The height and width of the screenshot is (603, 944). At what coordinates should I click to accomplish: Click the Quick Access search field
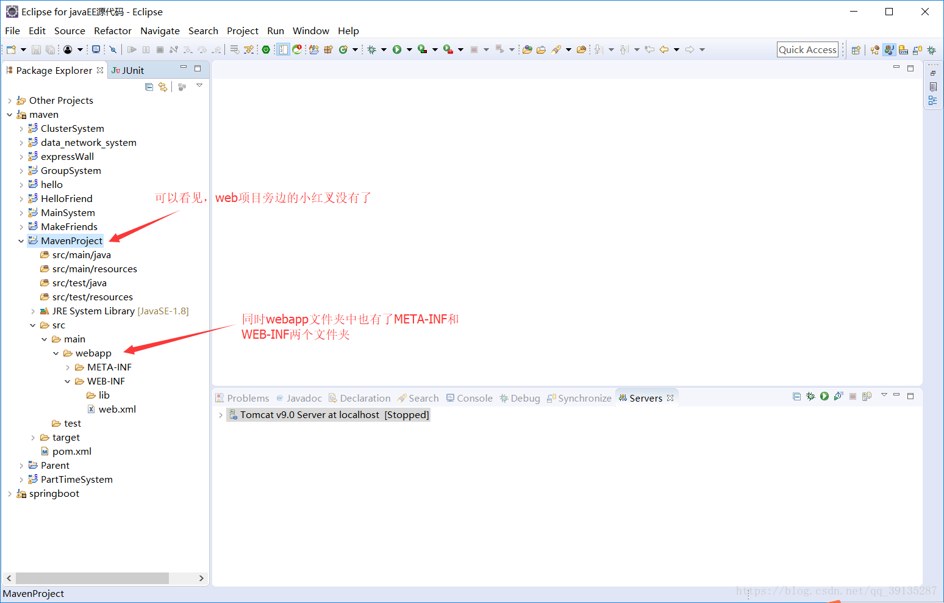(807, 49)
